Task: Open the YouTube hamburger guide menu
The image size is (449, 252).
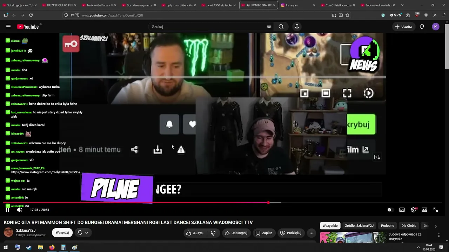Action: click(8, 27)
